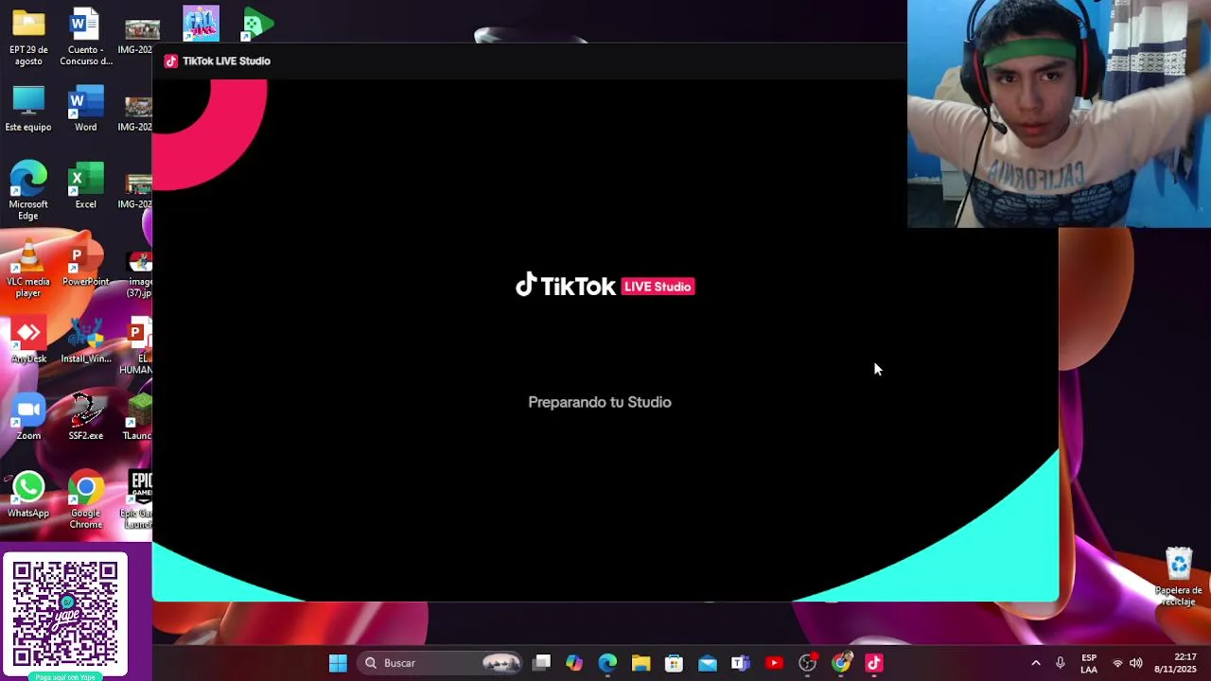This screenshot has width=1211, height=681.
Task: Switch to Google Chrome in taskbar
Action: (841, 663)
